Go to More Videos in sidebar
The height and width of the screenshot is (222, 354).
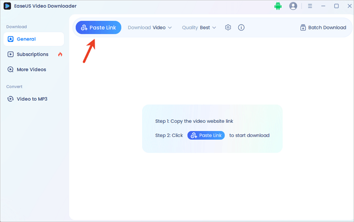click(31, 69)
